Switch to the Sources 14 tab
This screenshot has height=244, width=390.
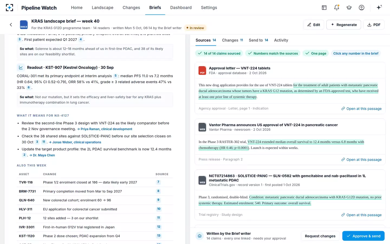[x=206, y=40]
